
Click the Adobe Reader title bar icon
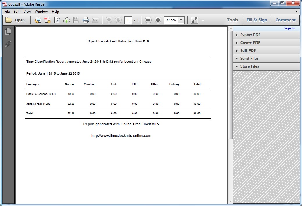click(x=4, y=4)
